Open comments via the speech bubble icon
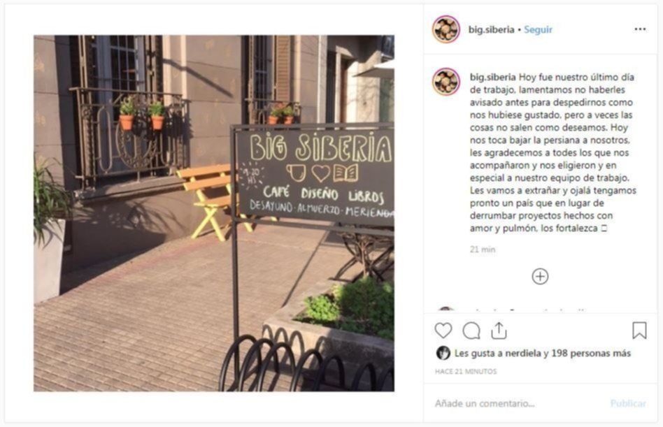The height and width of the screenshot is (427, 663). [x=471, y=331]
